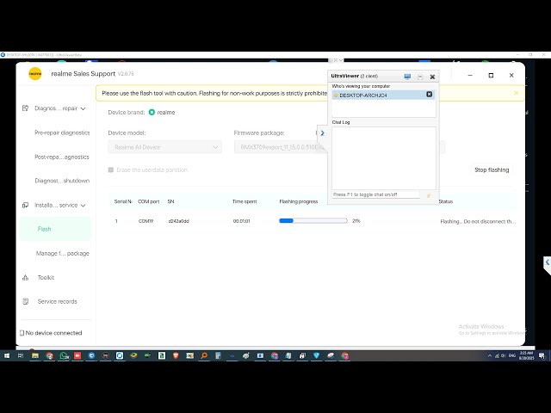Image resolution: width=551 pixels, height=413 pixels.
Task: Open the orange magnifier app on taskbar
Action: 204,355
